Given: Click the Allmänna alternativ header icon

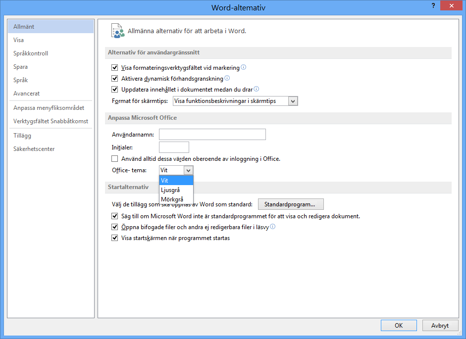Looking at the screenshot, I should 118,31.
